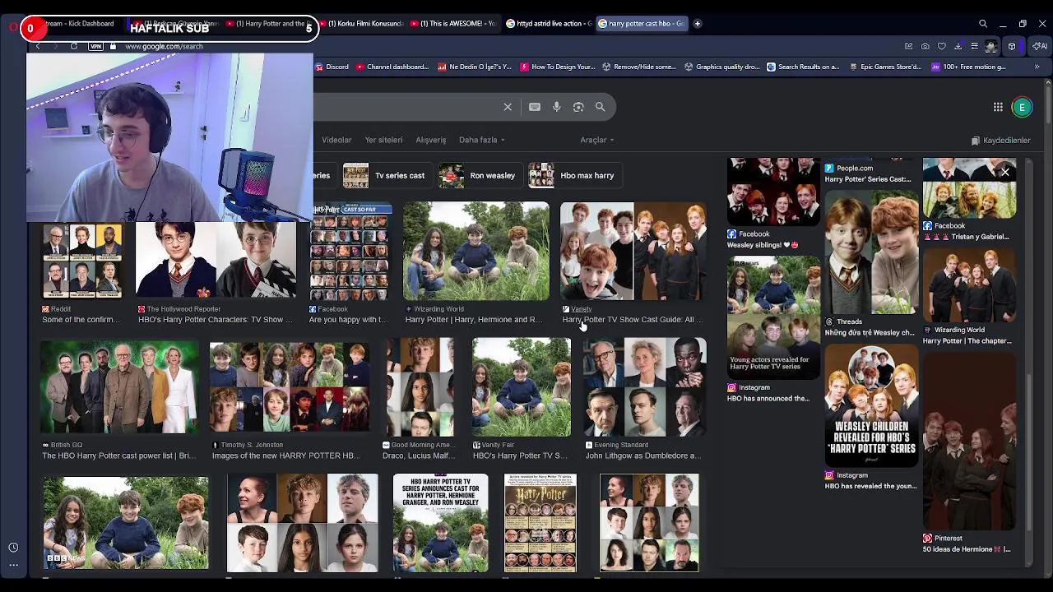Open the Graphics quality bookmark

(x=721, y=67)
